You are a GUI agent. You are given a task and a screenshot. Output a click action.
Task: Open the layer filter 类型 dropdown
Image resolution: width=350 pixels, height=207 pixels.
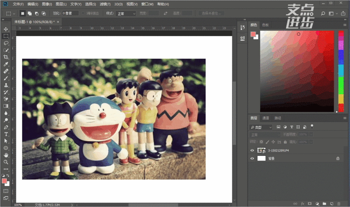pos(261,127)
